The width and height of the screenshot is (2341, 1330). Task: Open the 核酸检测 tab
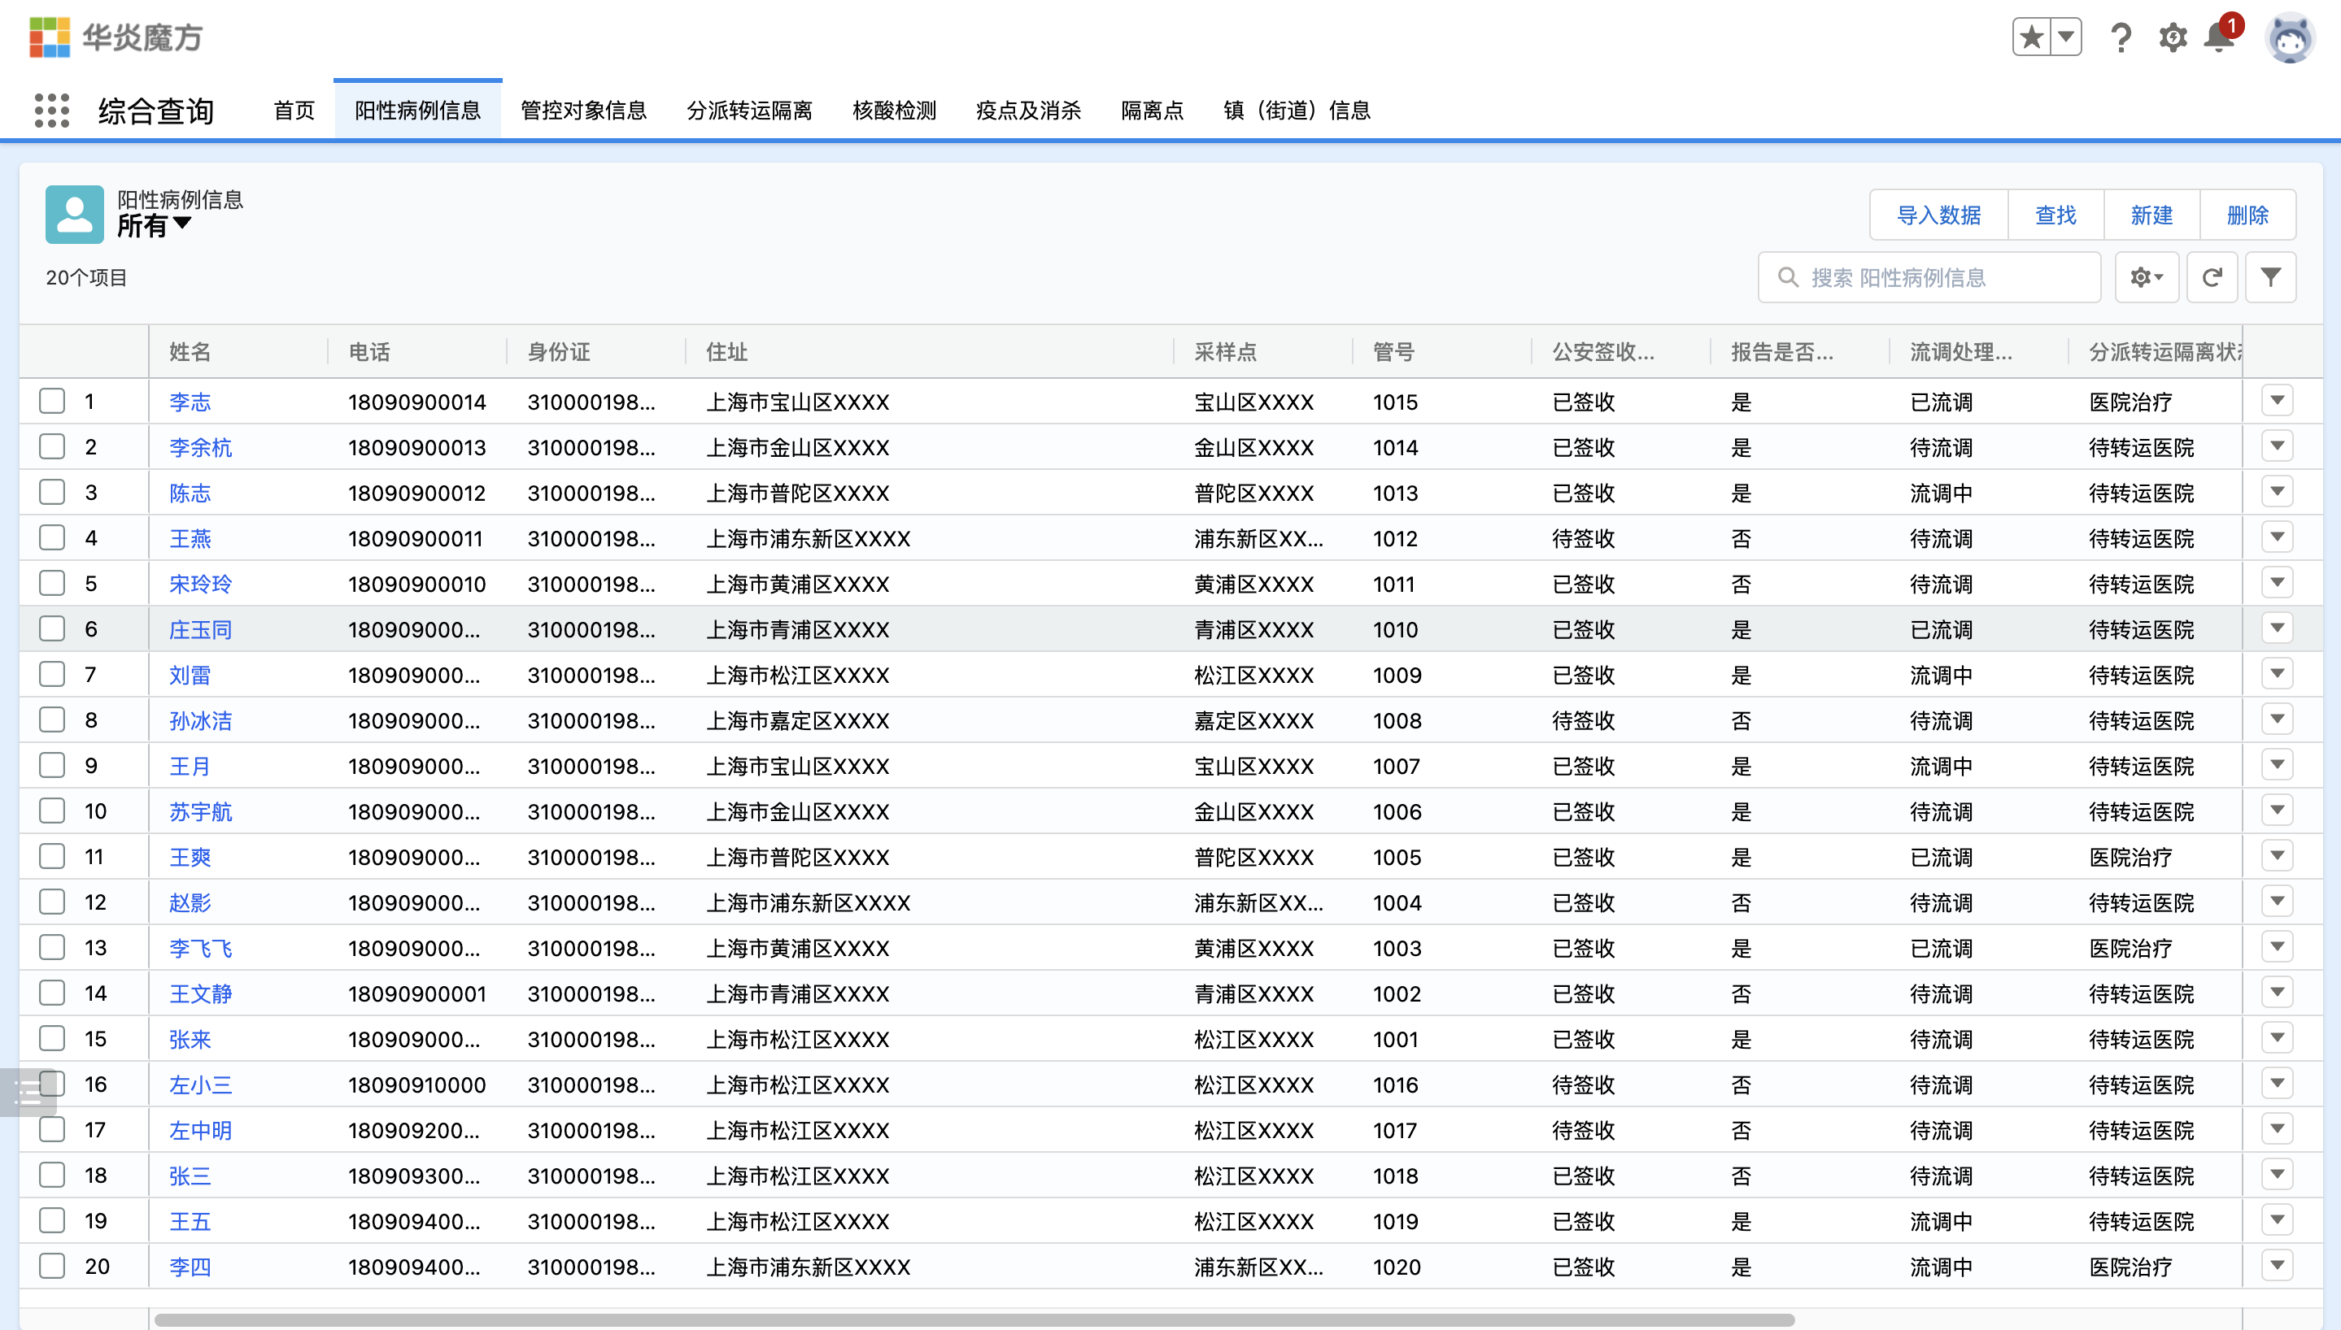tap(895, 111)
